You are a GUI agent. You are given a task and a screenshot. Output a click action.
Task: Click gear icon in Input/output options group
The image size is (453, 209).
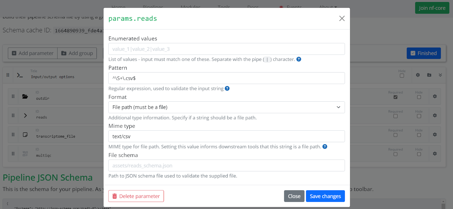tap(418, 75)
